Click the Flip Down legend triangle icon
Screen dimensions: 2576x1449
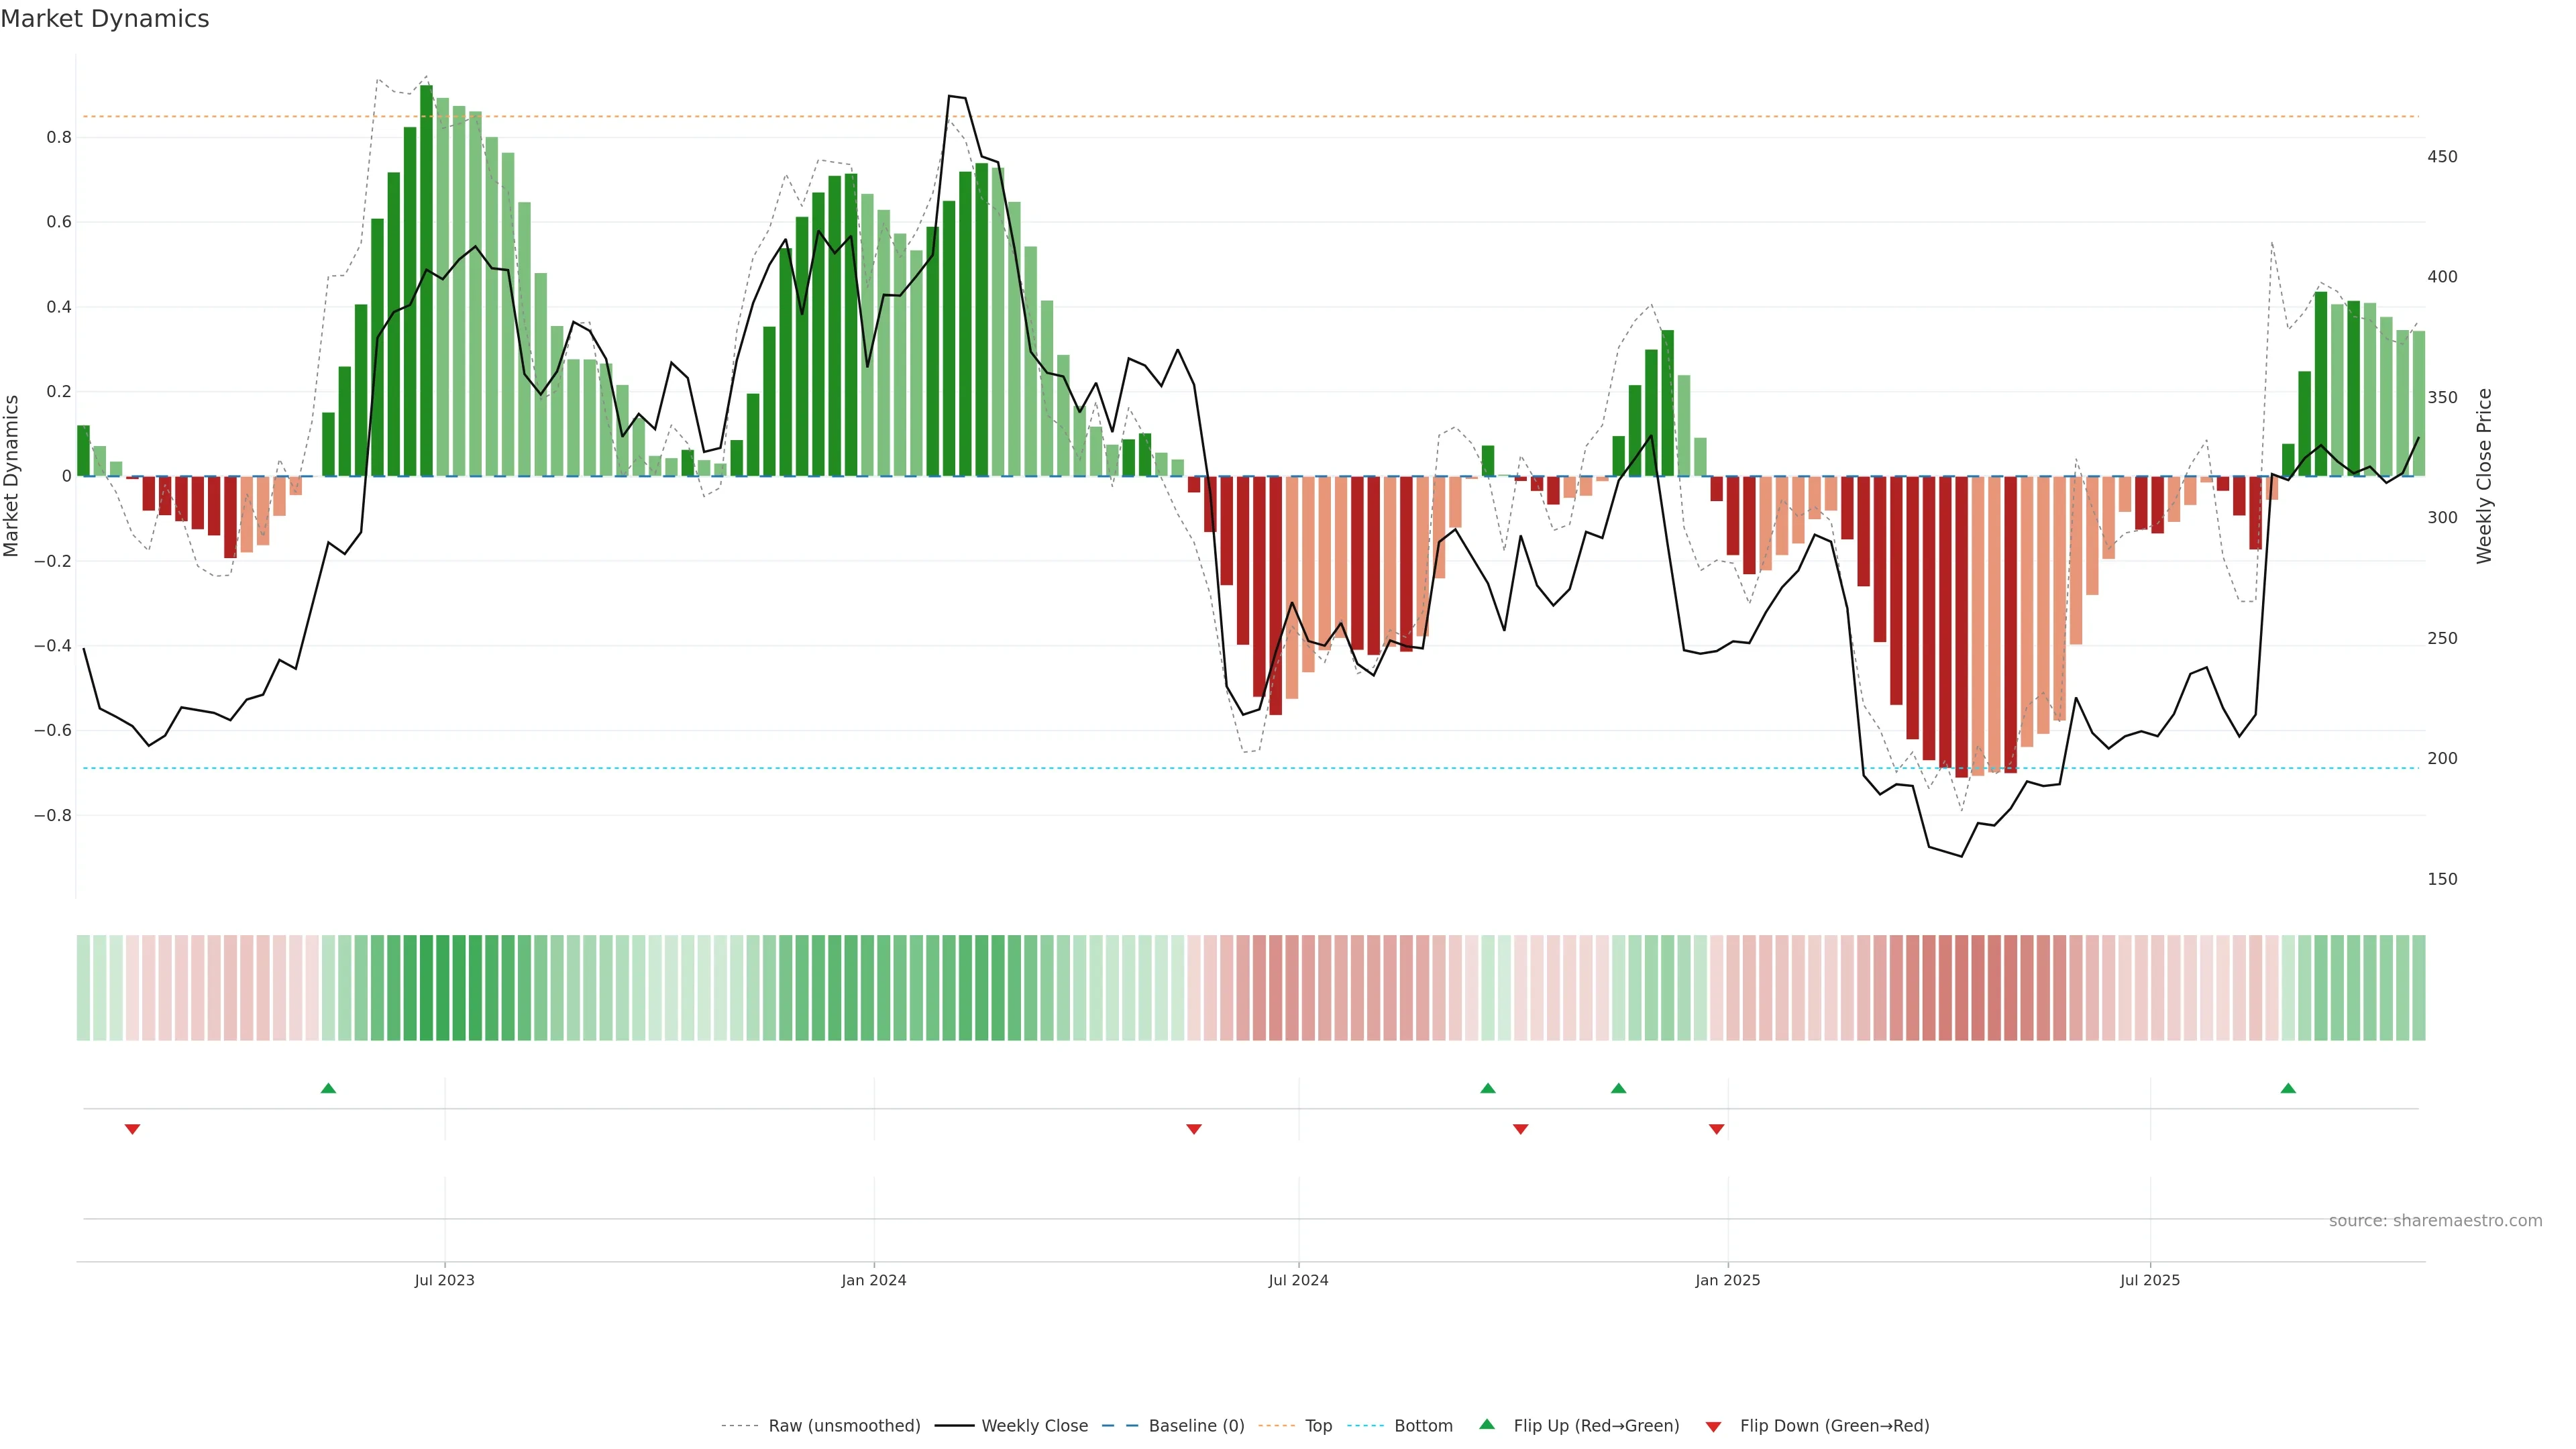[x=1713, y=1427]
